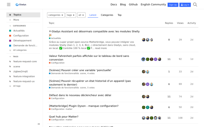Select Actualités category in sidebar

(x=23, y=31)
